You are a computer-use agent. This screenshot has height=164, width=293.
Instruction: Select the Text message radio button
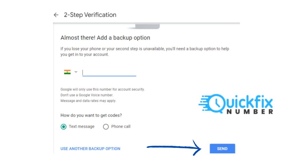coord(64,127)
